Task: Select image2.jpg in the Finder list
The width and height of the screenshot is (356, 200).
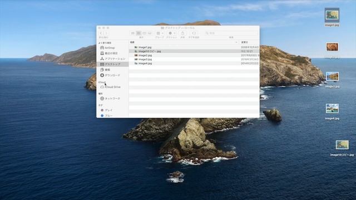Action: click(194, 56)
